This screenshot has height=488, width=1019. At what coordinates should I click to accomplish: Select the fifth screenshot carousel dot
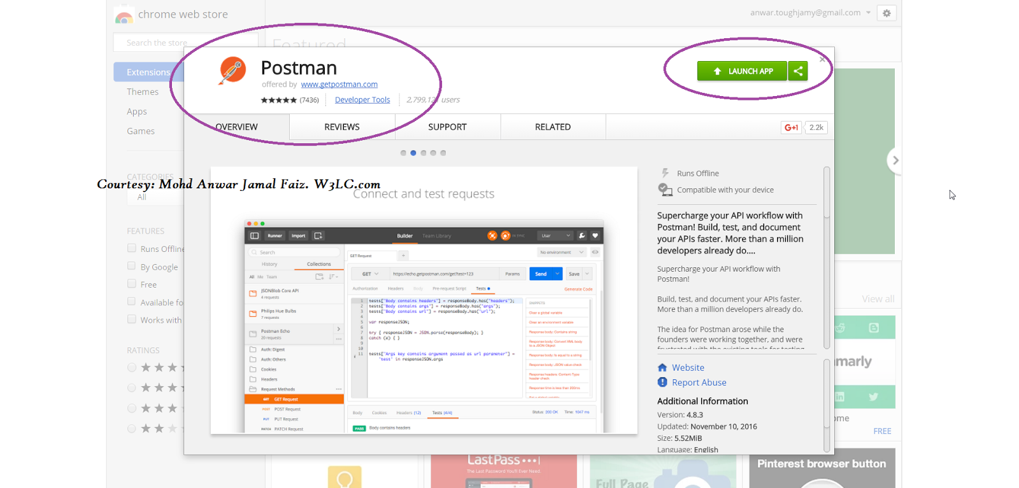(x=443, y=153)
